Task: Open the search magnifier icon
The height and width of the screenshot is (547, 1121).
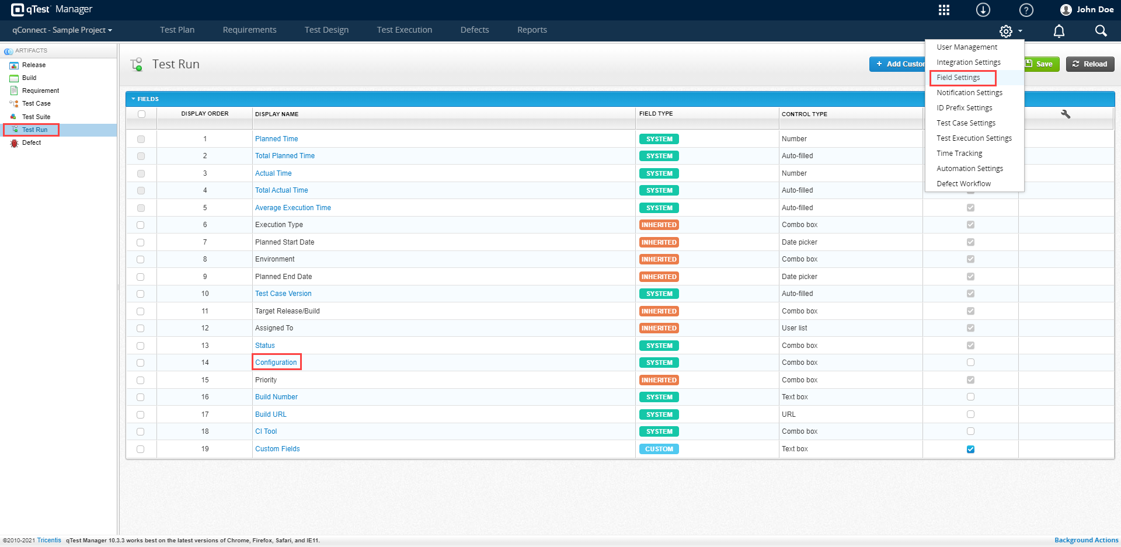Action: coord(1101,31)
